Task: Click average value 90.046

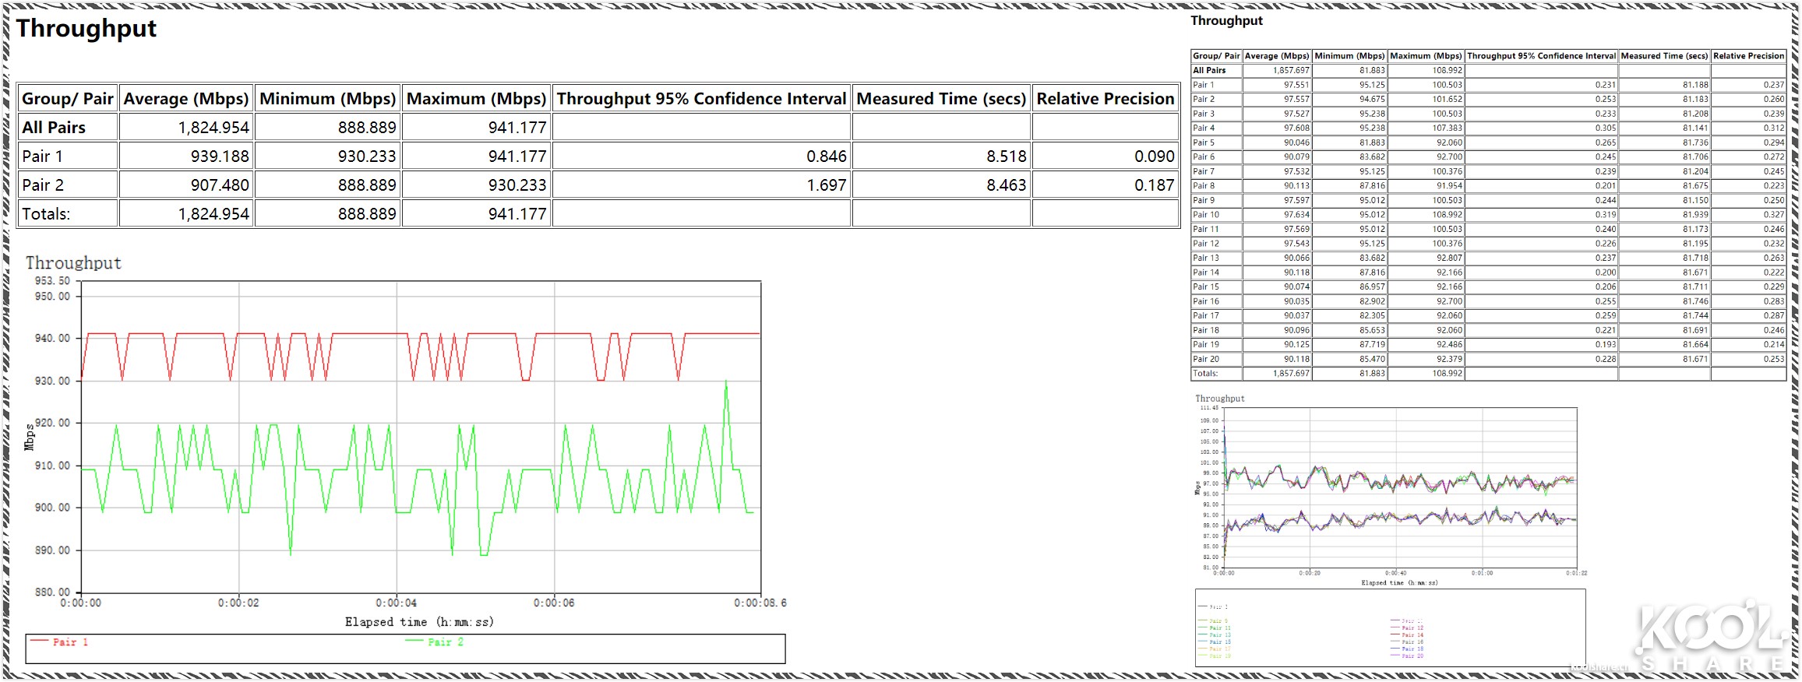Action: pyautogui.click(x=1296, y=142)
